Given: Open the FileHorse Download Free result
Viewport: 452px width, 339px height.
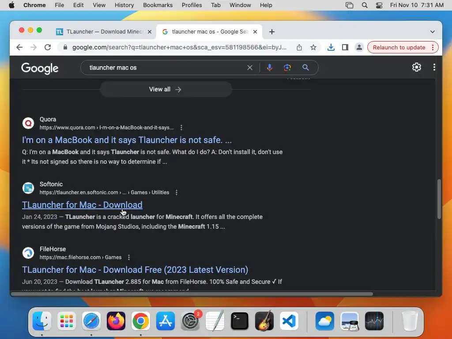Looking at the screenshot, I should (135, 270).
